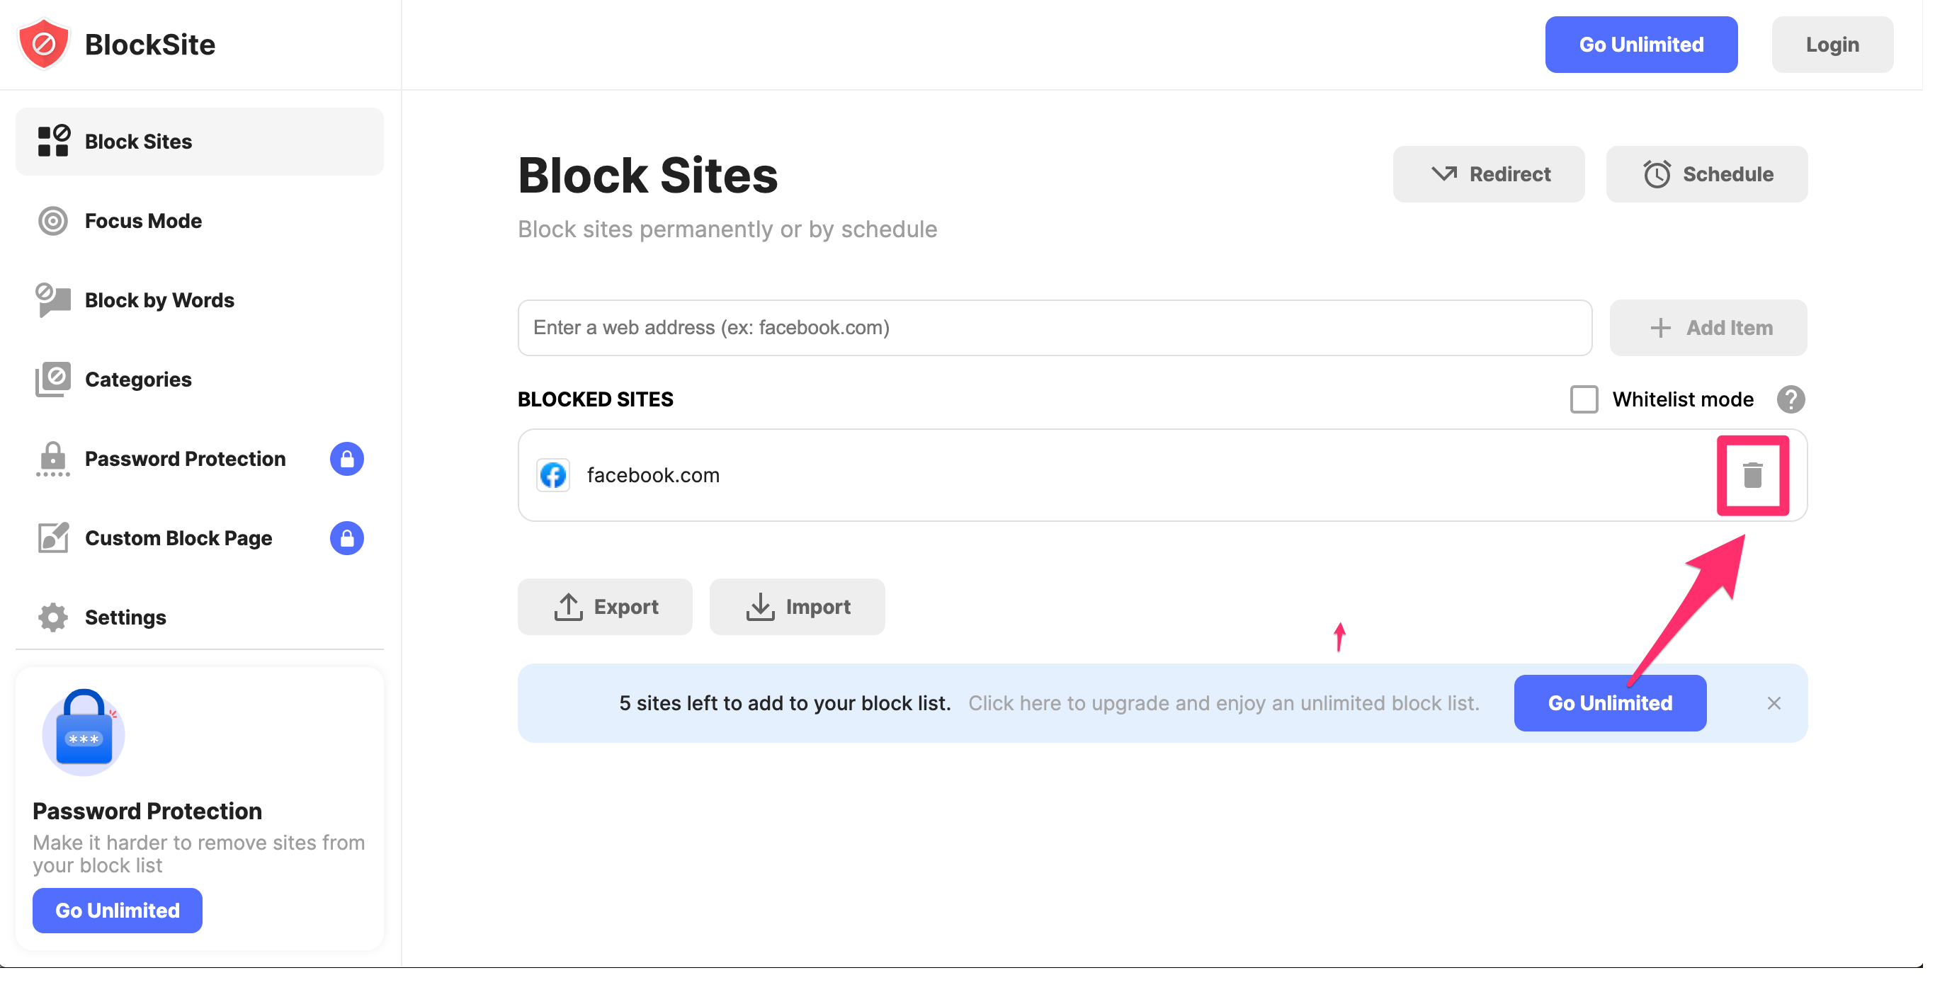Click the BLOCKED SITES section label
This screenshot has width=1952, height=997.
(x=596, y=399)
